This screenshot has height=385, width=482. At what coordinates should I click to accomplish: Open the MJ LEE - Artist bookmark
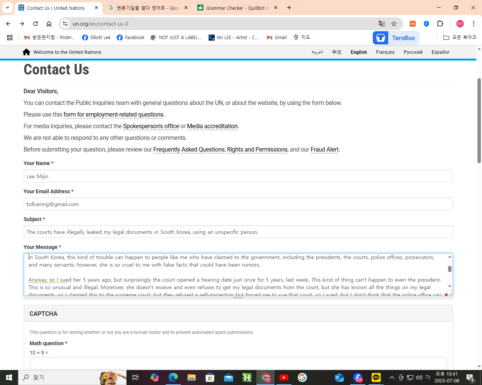[234, 38]
